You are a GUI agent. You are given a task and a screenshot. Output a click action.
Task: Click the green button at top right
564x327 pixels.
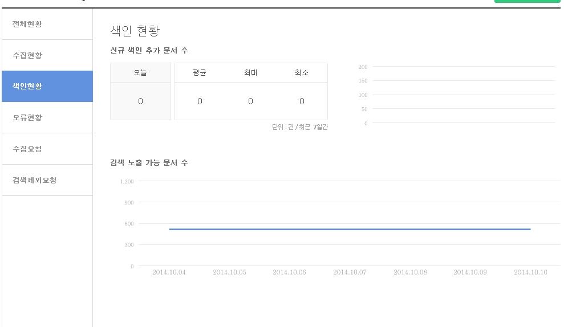tap(527, 2)
